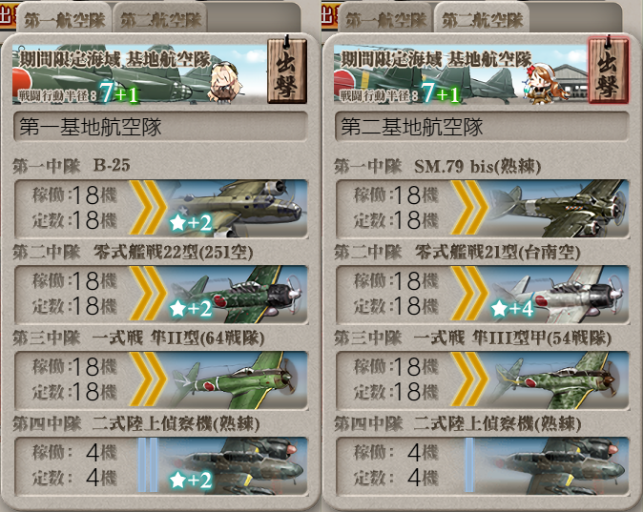Select the B-25 bomber squadron slot
643x512 pixels.
161,208
